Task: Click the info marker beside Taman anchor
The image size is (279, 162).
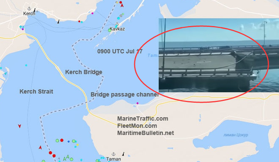Action: coord(123,154)
